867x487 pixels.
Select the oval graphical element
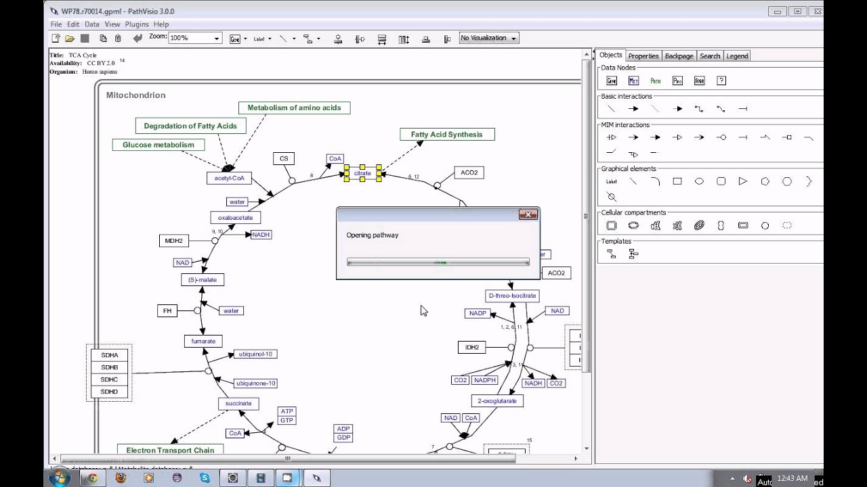coord(700,181)
